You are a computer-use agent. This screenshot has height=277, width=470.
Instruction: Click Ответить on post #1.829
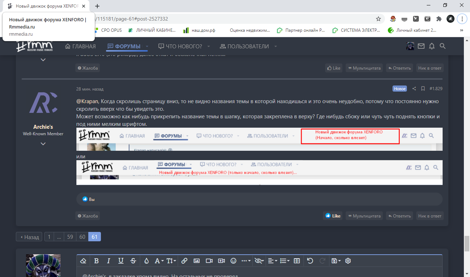(399, 216)
